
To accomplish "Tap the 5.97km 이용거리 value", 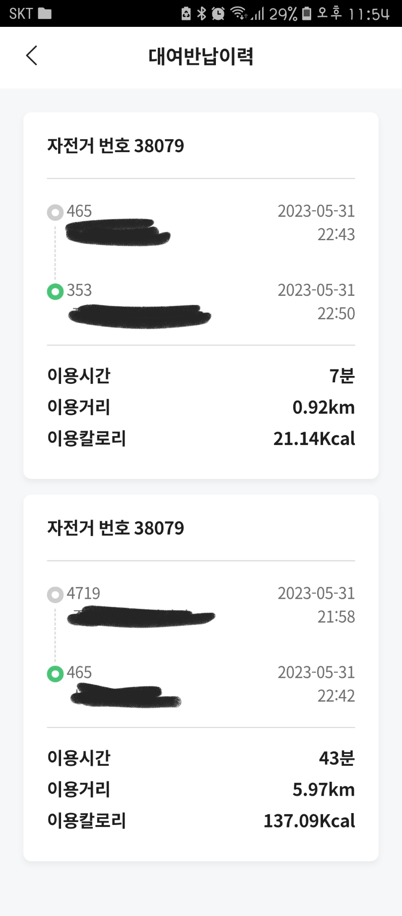I will 324,790.
